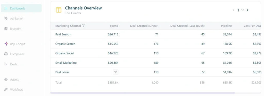Click the Rep Cockpit sparkle icon

[x=6, y=44]
